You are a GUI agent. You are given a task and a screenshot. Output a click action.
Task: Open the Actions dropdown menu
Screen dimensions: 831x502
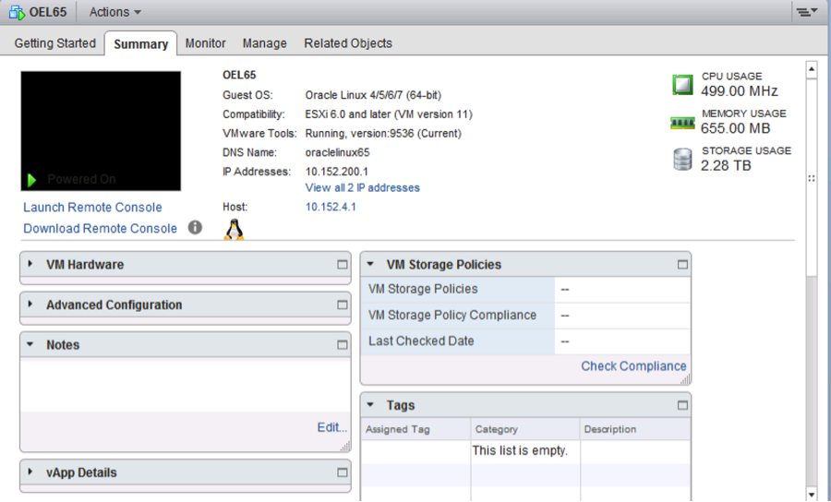pyautogui.click(x=115, y=12)
